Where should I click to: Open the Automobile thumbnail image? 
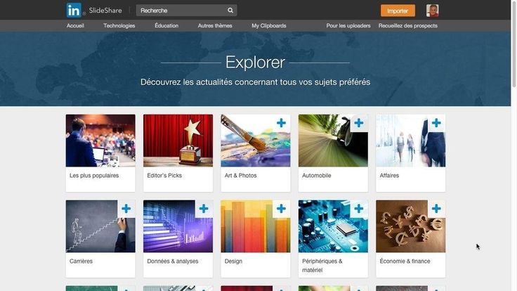pyautogui.click(x=333, y=141)
